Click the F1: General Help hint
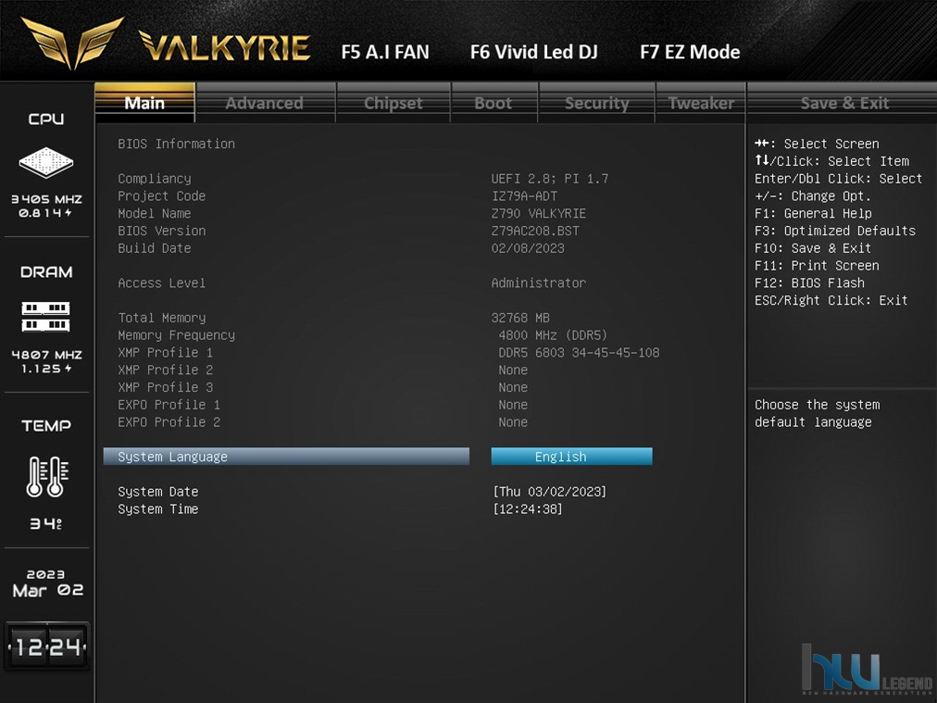937x703 pixels. [813, 213]
